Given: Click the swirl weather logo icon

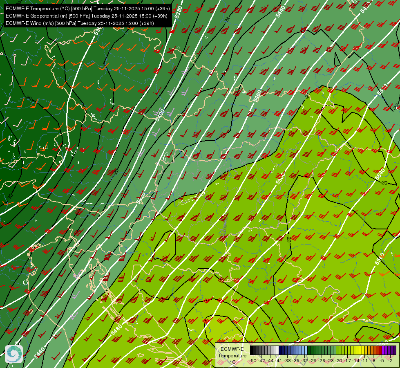Looking at the screenshot, I should 14,354.
